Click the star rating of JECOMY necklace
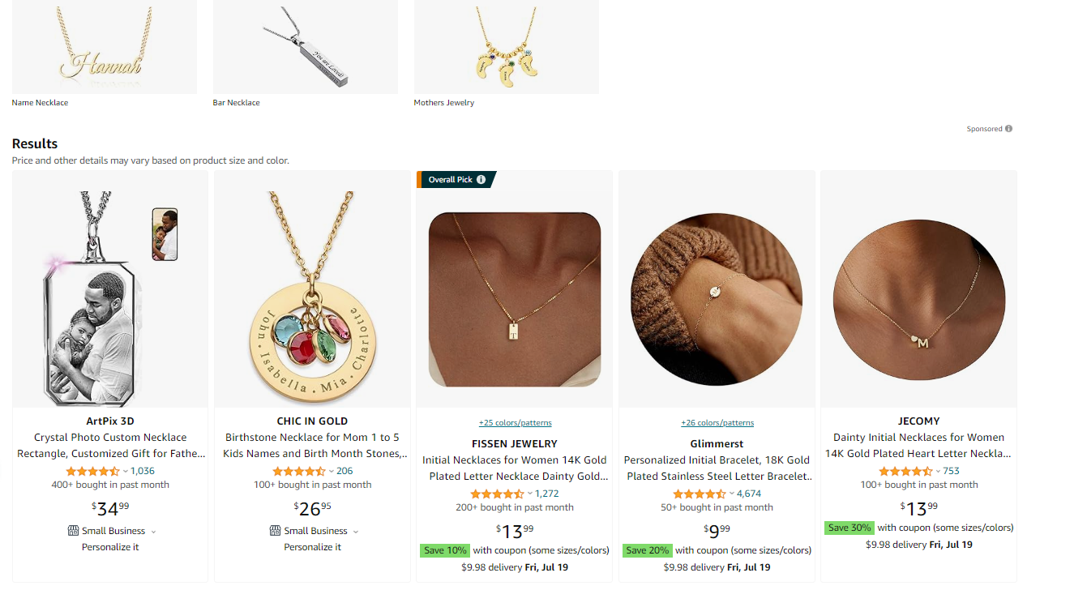1087x590 pixels. tap(905, 471)
